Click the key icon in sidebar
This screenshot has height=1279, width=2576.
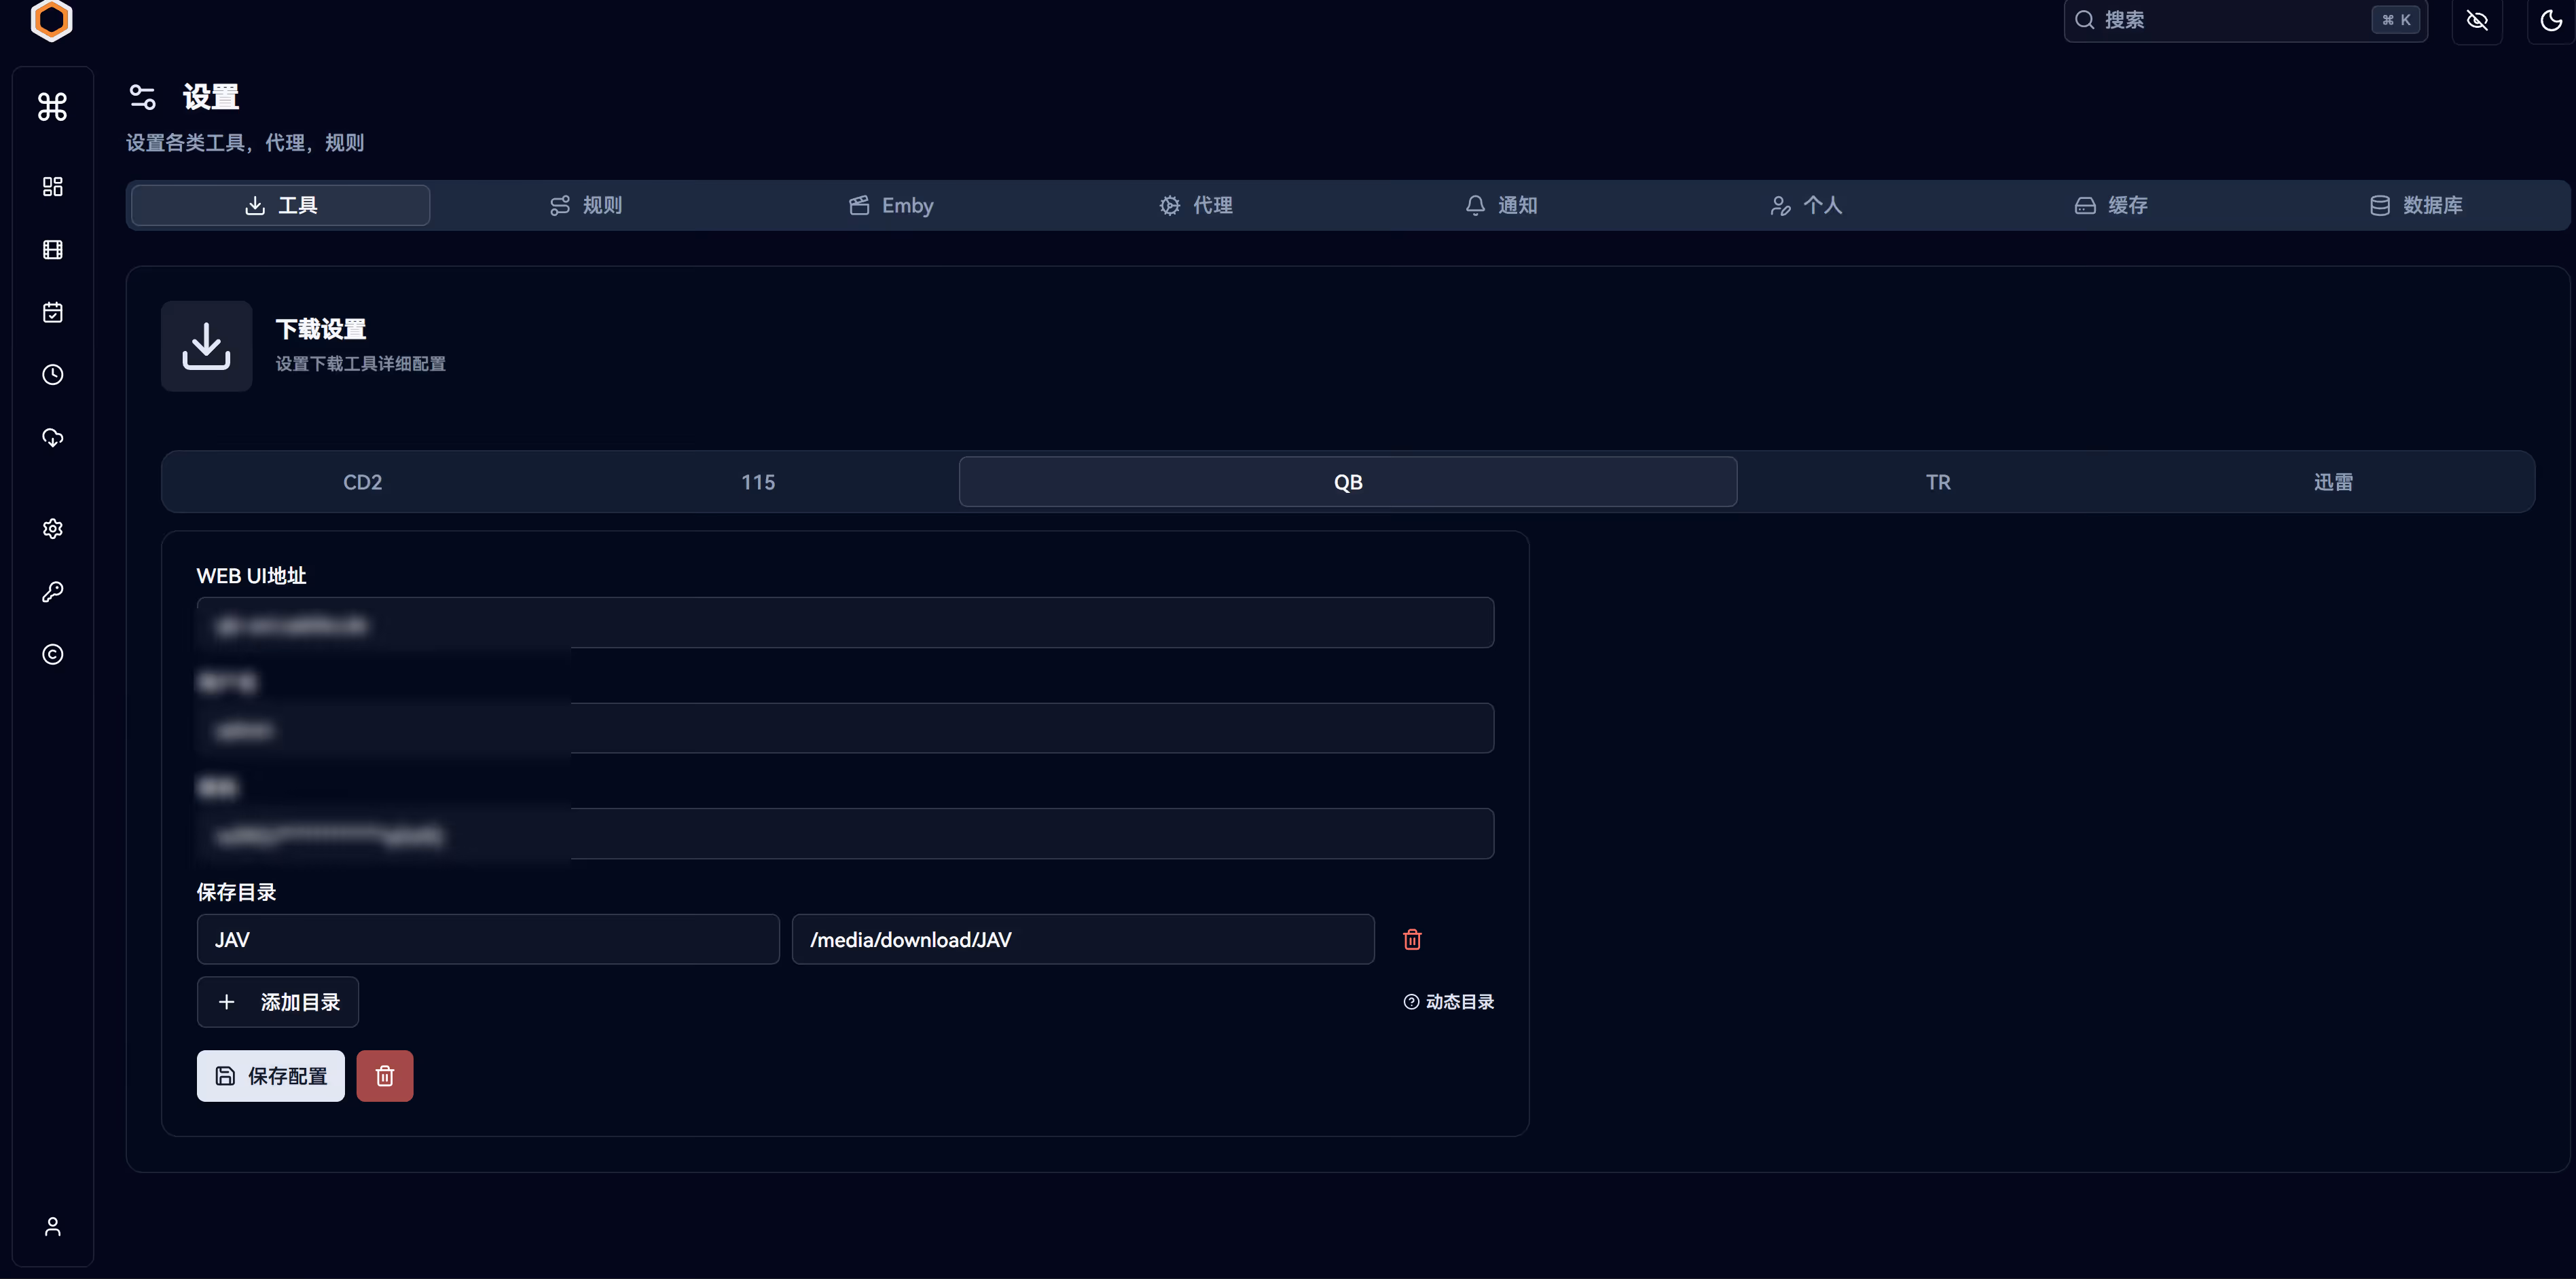(52, 591)
